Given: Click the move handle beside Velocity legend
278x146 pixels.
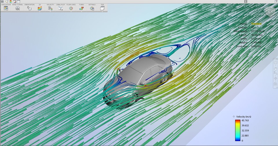Looking at the screenshot, I should [234, 117].
